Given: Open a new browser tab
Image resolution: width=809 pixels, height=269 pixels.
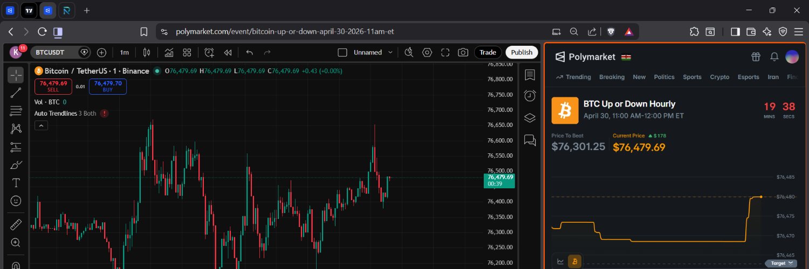Looking at the screenshot, I should click(87, 10).
